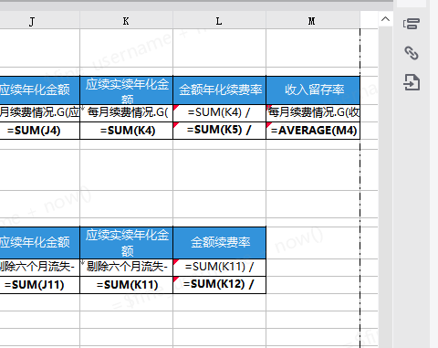Viewport: 438px width, 348px height.
Task: Open the hyperlink chain icon panel
Action: [412, 53]
